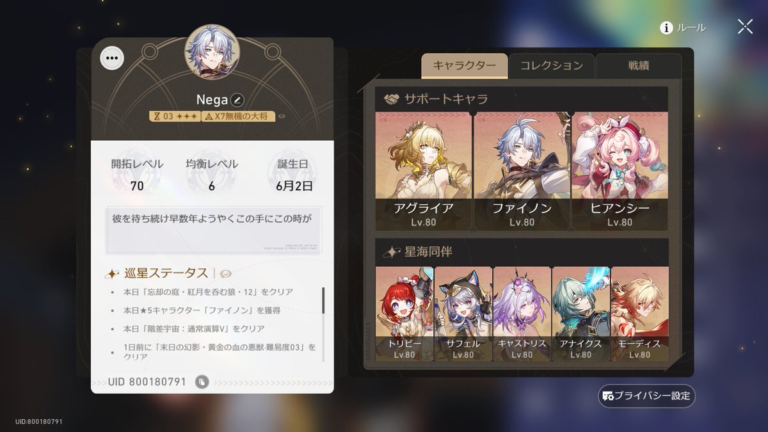Toggle the eye icon beside 巡星ステータス
This screenshot has width=768, height=432.
pyautogui.click(x=225, y=273)
